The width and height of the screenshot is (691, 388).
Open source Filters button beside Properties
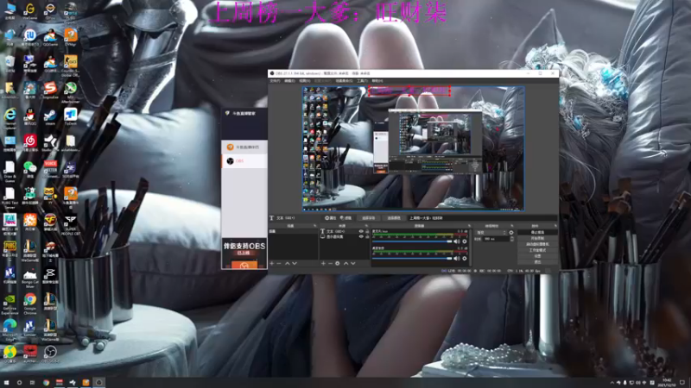346,218
